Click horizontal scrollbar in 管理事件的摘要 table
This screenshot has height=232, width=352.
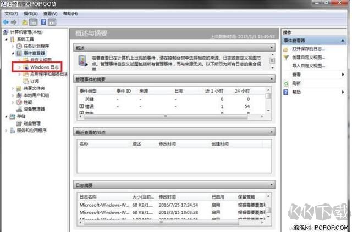tap(166, 116)
